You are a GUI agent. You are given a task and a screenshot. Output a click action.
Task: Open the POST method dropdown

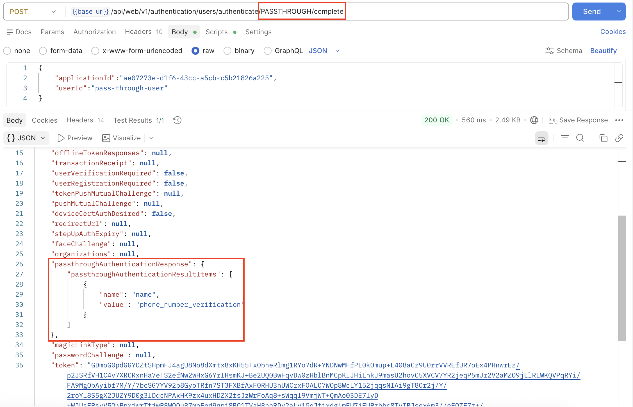point(33,12)
